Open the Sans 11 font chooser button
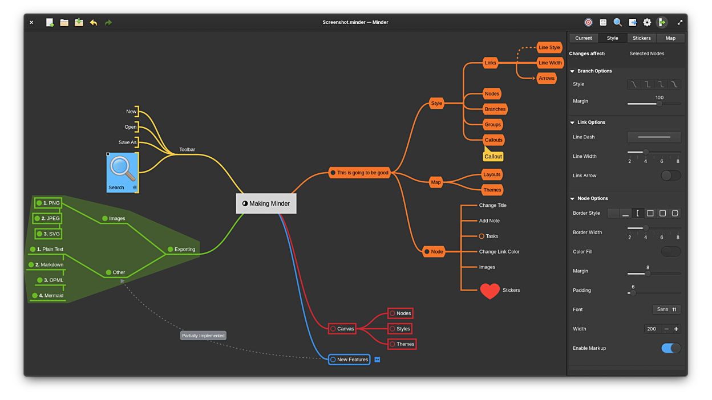The width and height of the screenshot is (712, 400). [666, 309]
